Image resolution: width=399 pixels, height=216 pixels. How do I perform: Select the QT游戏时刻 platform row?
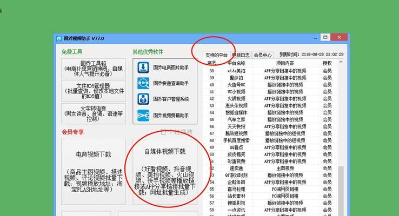[270, 175]
